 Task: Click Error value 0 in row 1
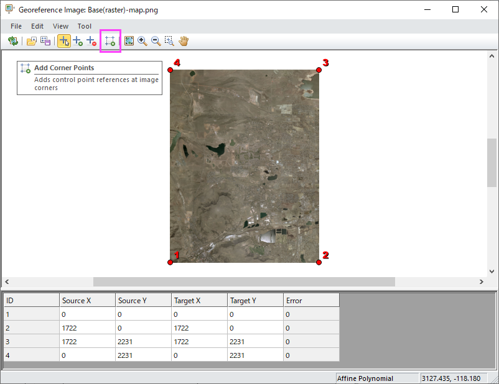[x=312, y=314]
